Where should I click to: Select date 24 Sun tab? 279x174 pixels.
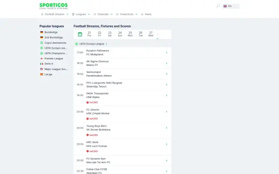pyautogui.click(x=120, y=34)
